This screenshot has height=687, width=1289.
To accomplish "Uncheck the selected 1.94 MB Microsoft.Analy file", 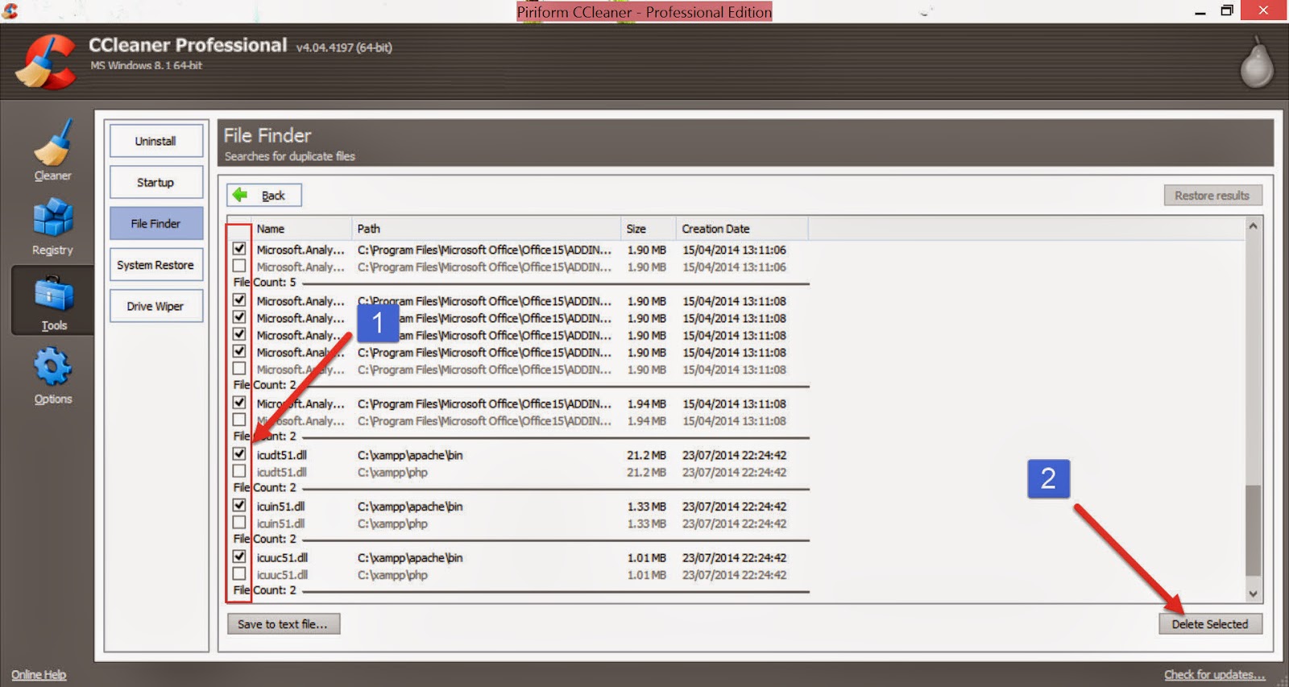I will tap(239, 403).
